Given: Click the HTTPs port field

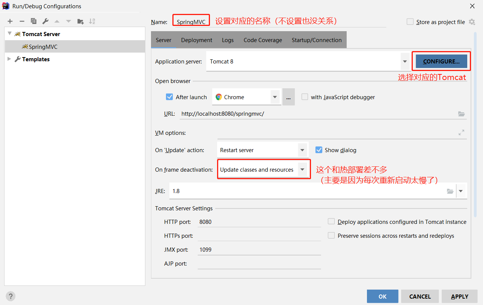Looking at the screenshot, I should click(x=259, y=236).
